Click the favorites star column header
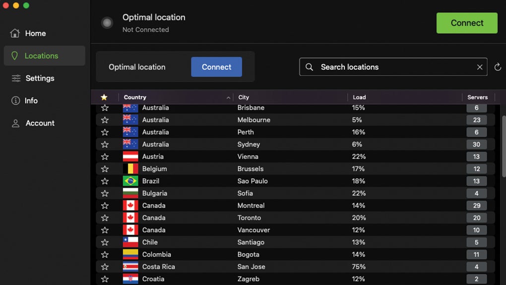506x285 pixels. coord(104,97)
